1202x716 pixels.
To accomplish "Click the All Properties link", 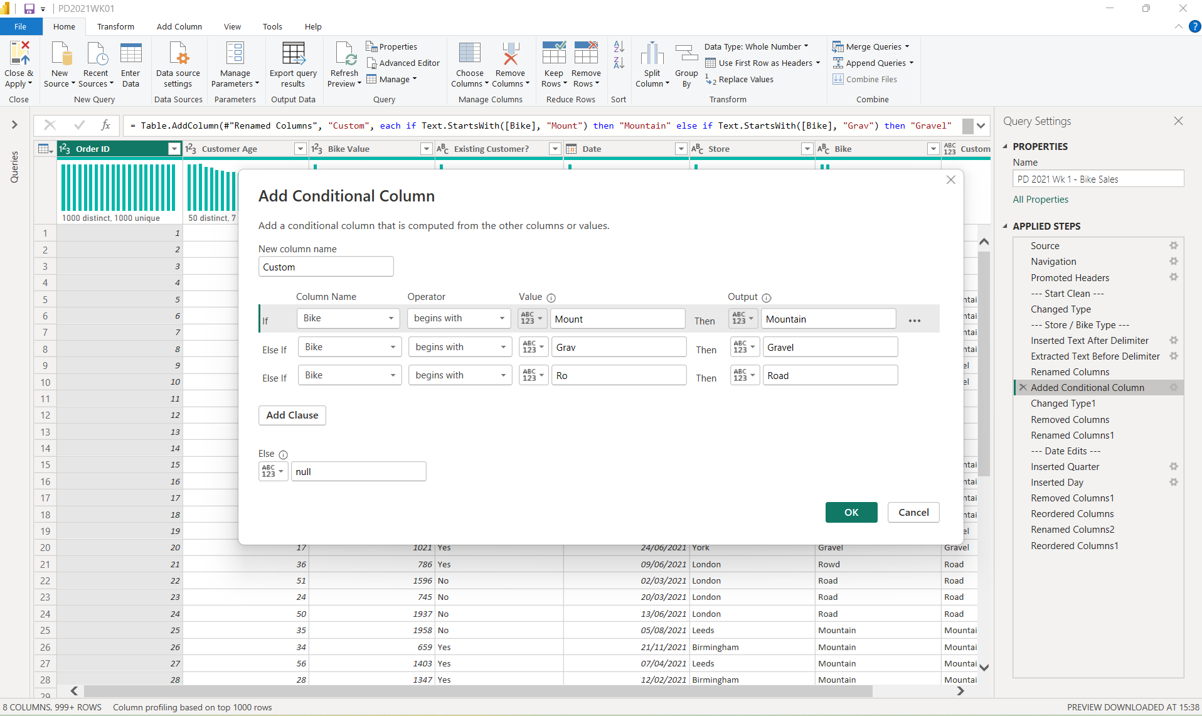I will click(x=1040, y=200).
